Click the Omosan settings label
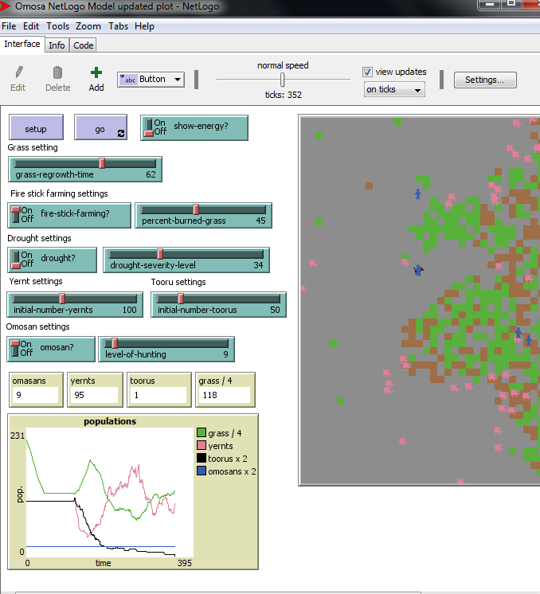Image resolution: width=540 pixels, height=594 pixels. [x=38, y=326]
